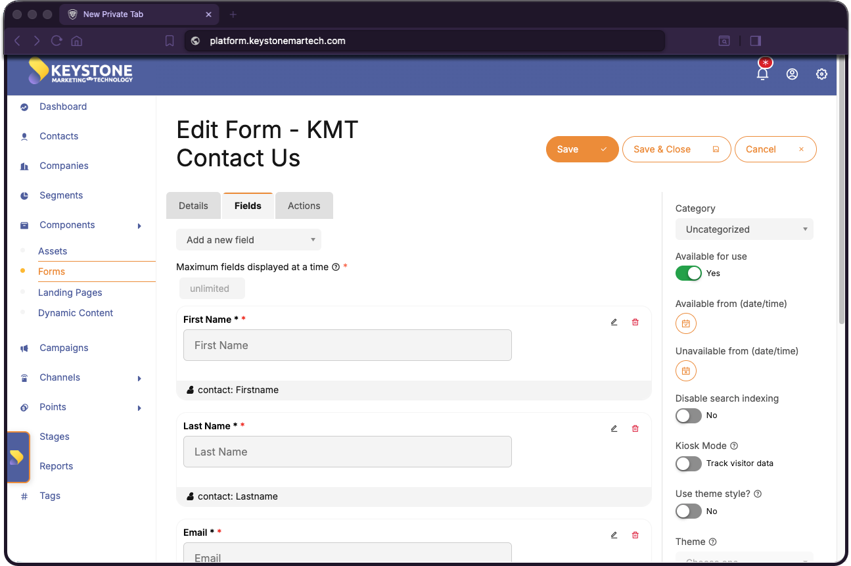Delete the Email field

(635, 535)
